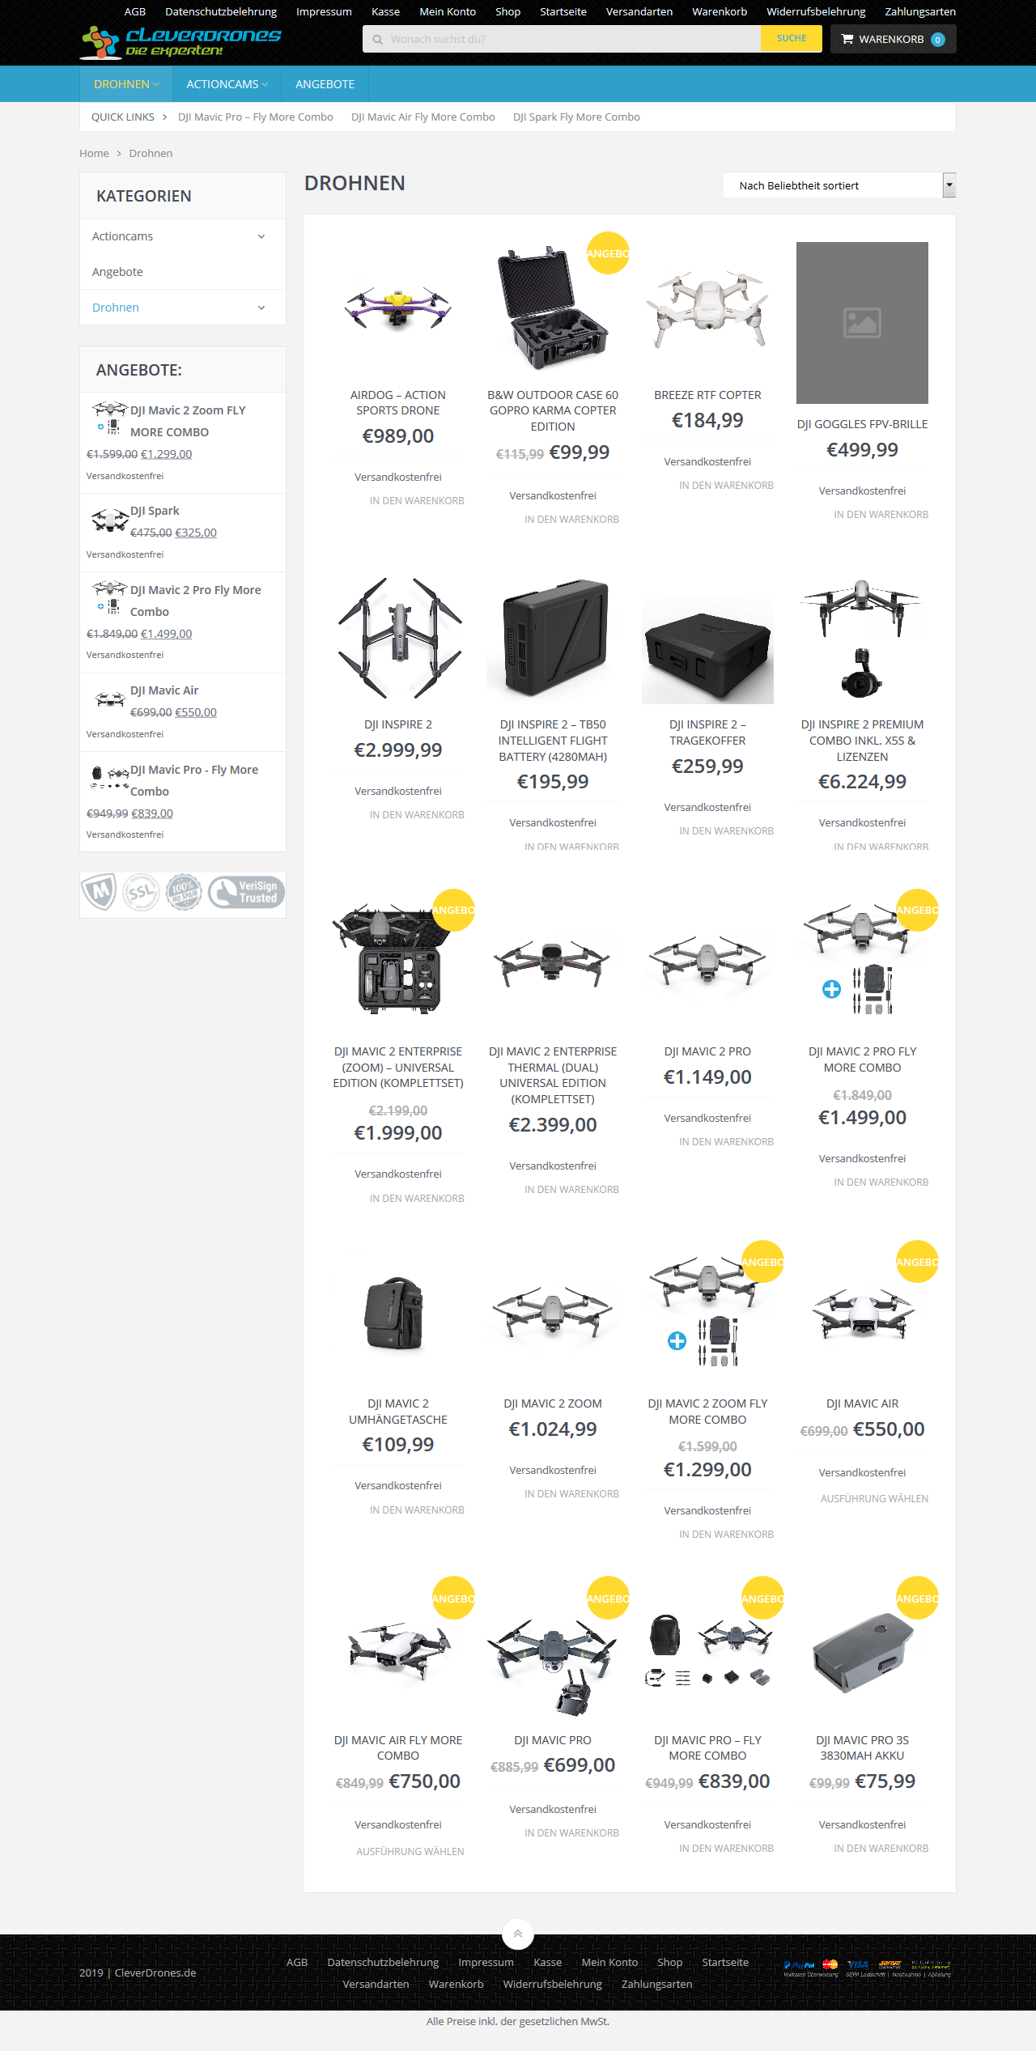1036x2051 pixels.
Task: Click the shopping cart icon in Warenkorb button
Action: (847, 39)
